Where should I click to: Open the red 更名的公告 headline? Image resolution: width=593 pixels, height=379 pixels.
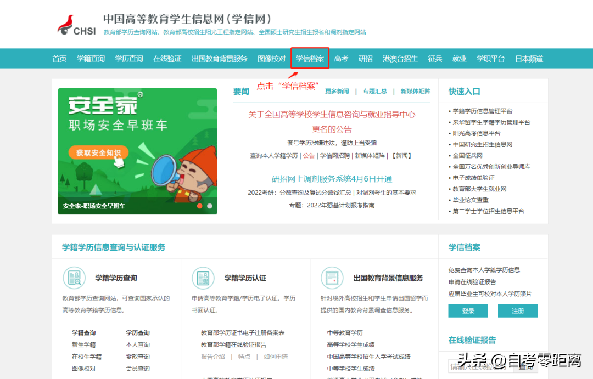pos(332,122)
